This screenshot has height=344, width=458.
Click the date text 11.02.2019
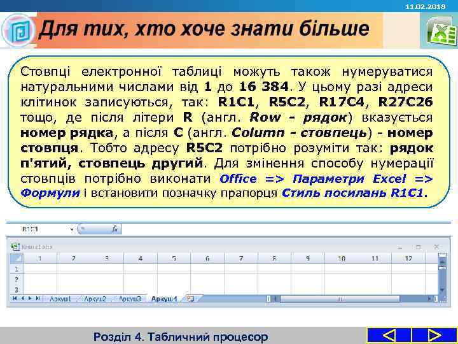click(x=426, y=6)
